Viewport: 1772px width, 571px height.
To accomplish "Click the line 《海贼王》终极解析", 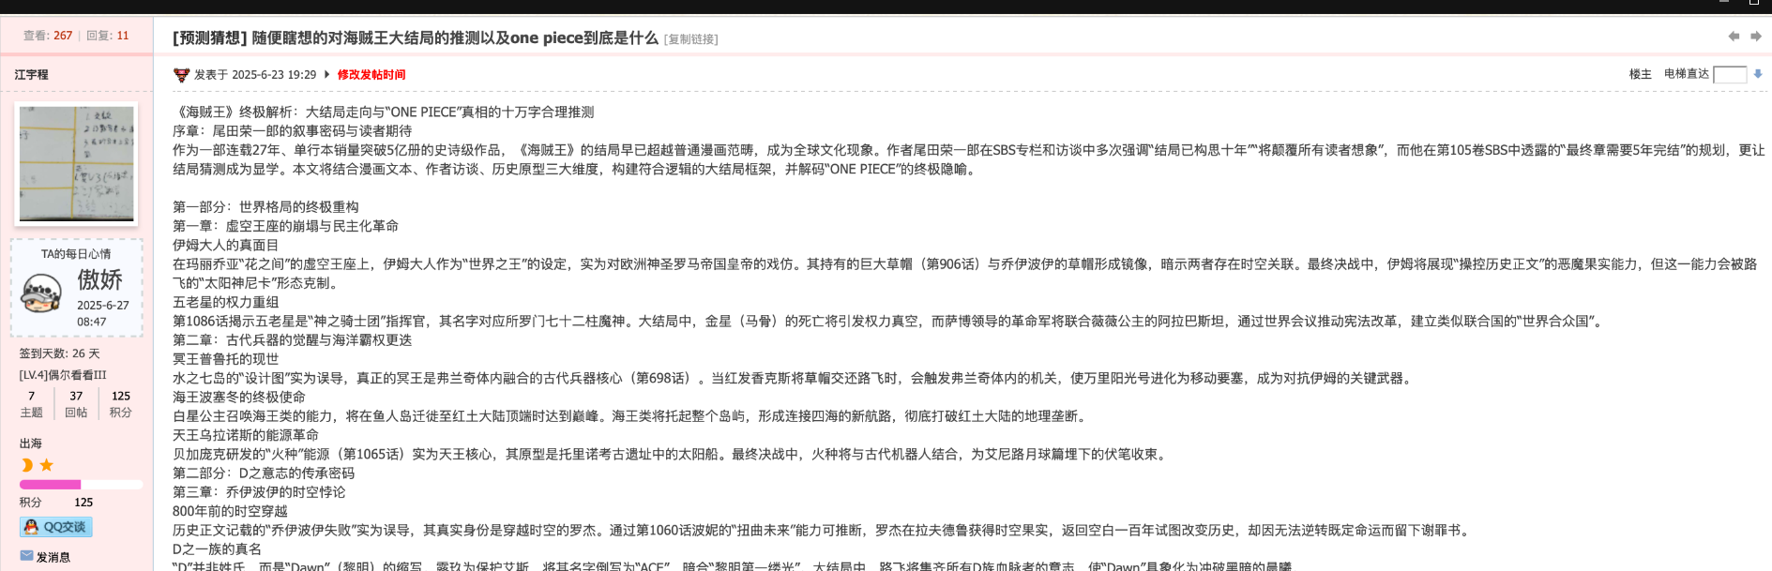I will [x=383, y=113].
